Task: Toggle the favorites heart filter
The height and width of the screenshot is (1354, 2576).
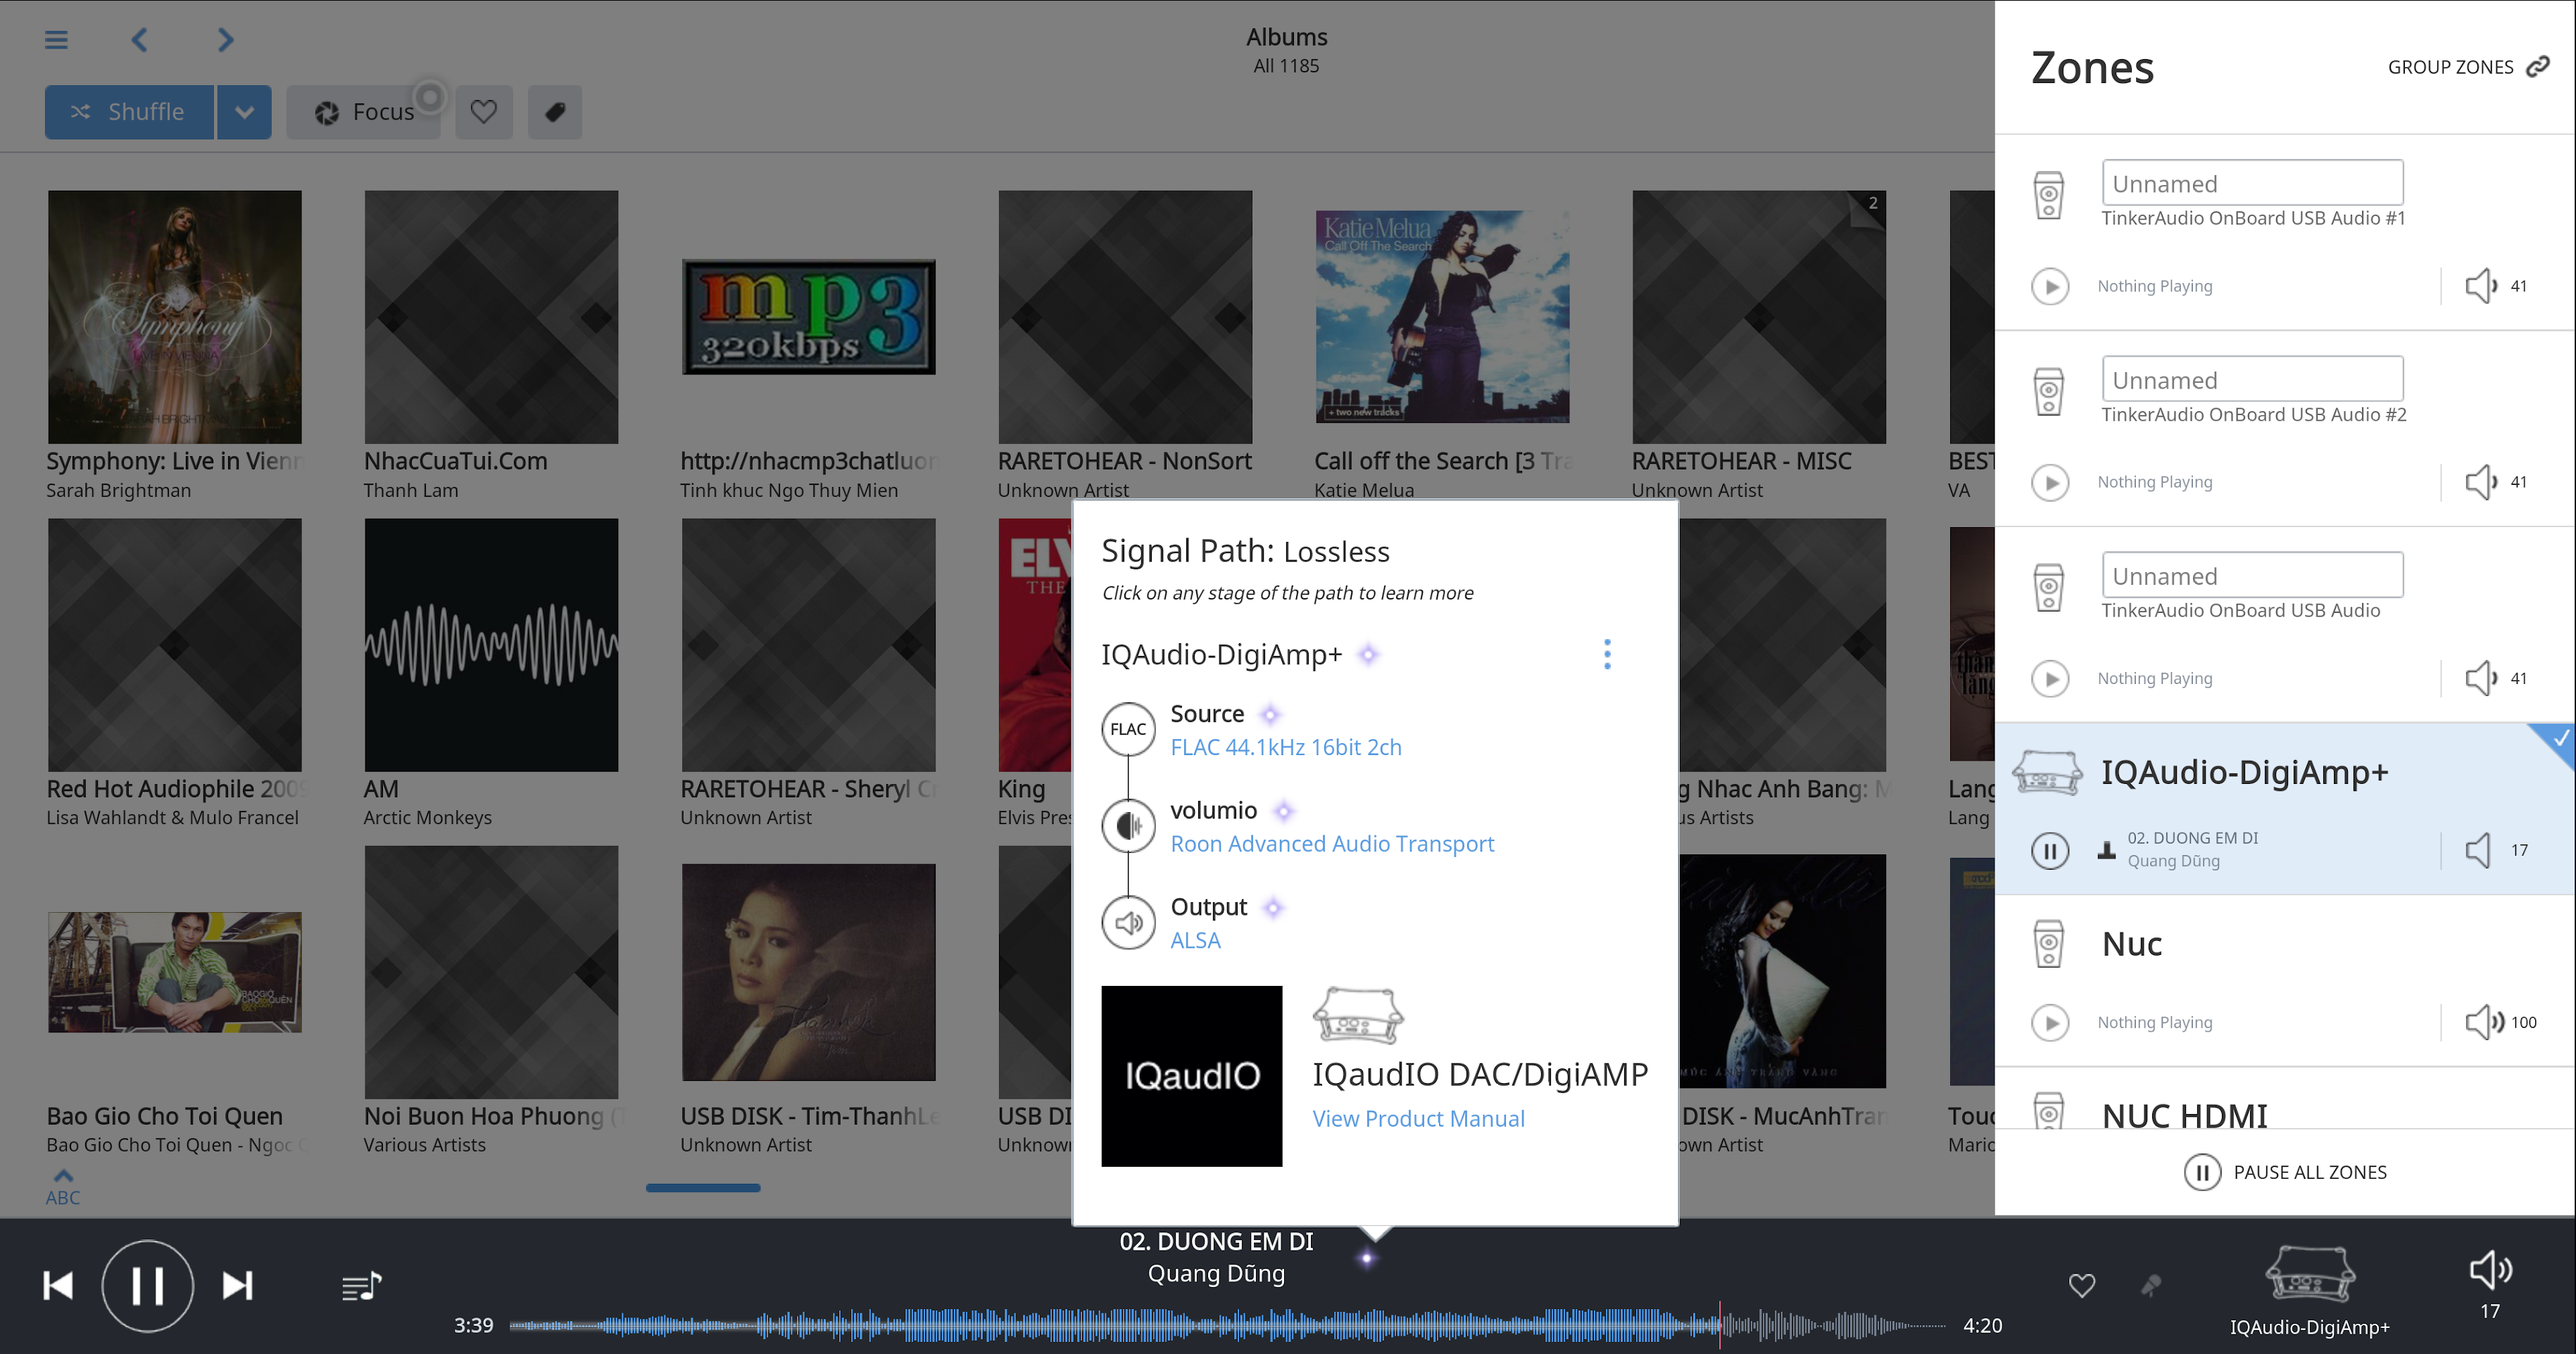Action: tap(484, 112)
